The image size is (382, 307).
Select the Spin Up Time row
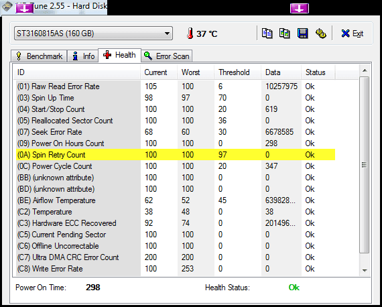pos(176,98)
